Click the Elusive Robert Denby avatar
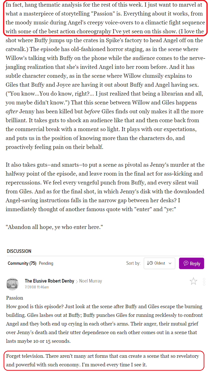Screen dimensions: 213x372 coord(12,284)
